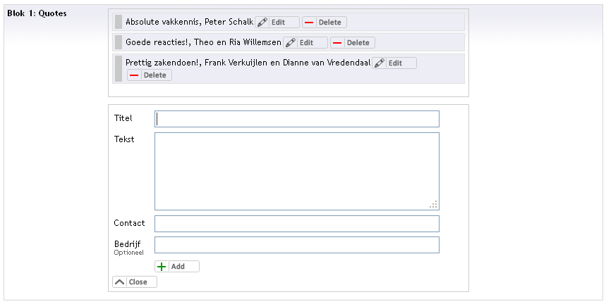Image resolution: width=606 pixels, height=304 pixels.
Task: Focus the Titel input field
Action: 297,119
